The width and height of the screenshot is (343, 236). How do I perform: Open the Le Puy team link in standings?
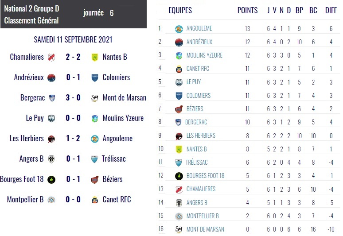(x=194, y=82)
